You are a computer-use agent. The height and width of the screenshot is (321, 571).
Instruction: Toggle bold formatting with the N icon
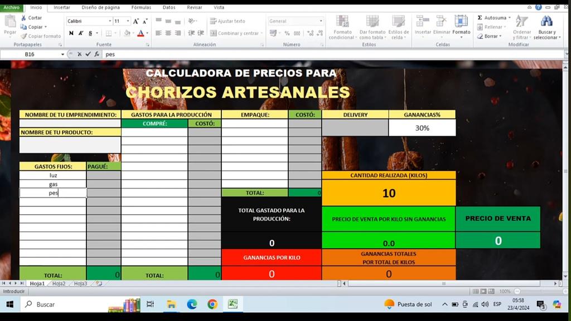point(71,34)
